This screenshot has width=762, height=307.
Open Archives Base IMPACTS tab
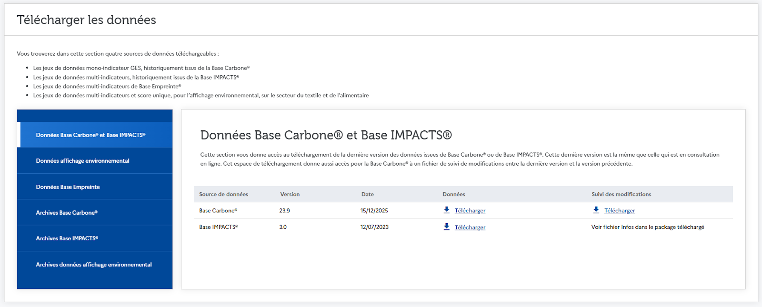[95, 238]
